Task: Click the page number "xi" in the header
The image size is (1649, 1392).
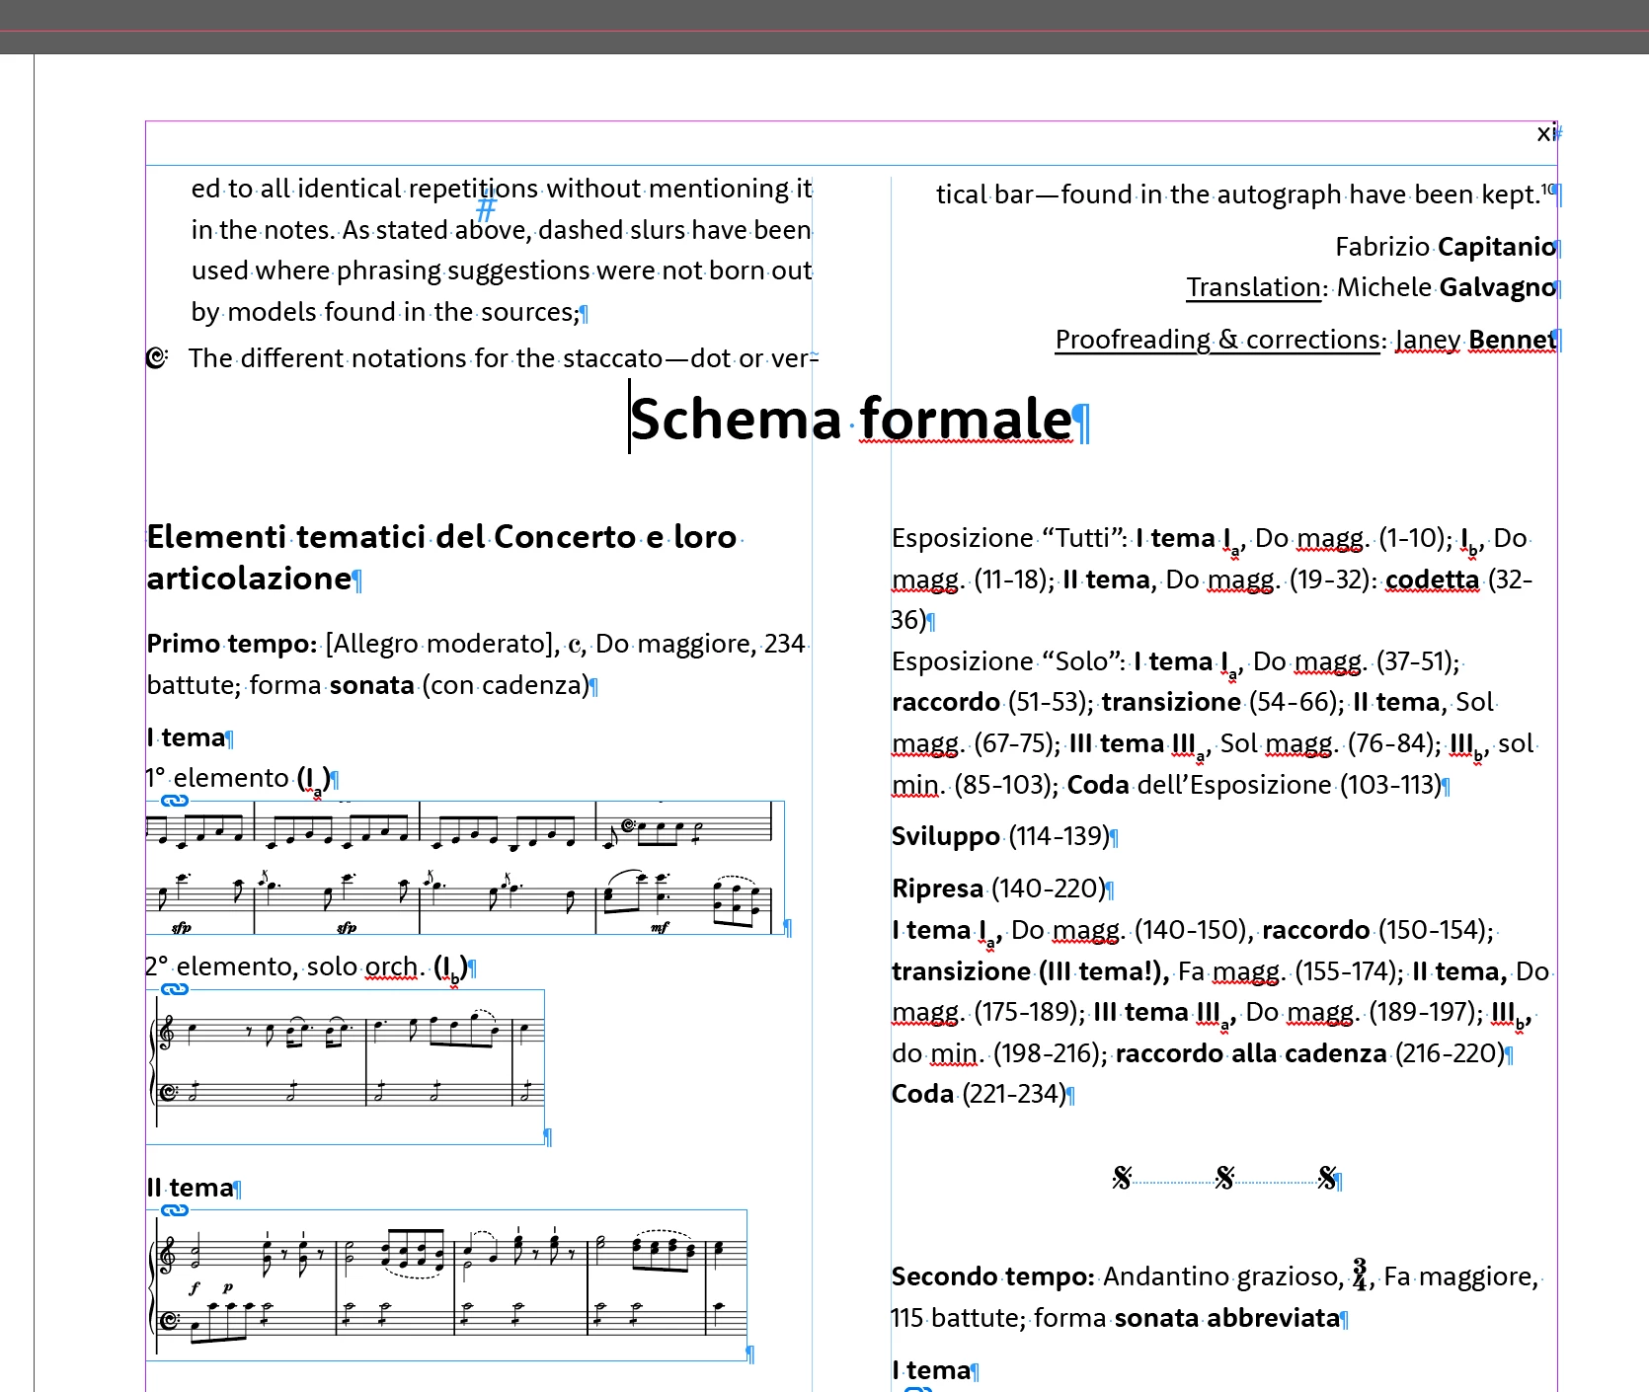Action: click(x=1546, y=133)
